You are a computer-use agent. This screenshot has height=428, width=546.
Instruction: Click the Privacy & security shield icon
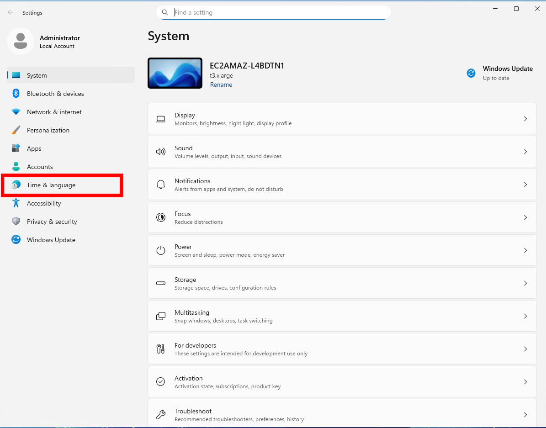point(15,222)
